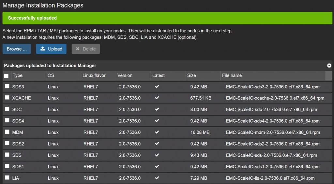Click the Size column header
The height and width of the screenshot is (184, 334).
[x=191, y=75]
